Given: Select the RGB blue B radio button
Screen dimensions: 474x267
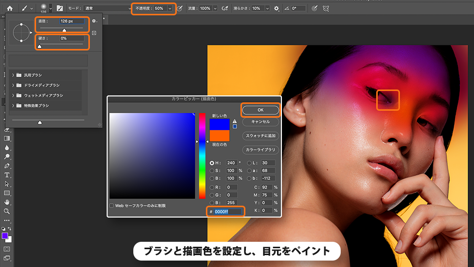Looking at the screenshot, I should pos(212,203).
